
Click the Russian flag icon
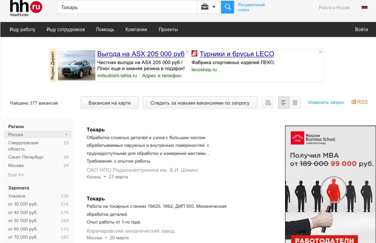click(364, 7)
